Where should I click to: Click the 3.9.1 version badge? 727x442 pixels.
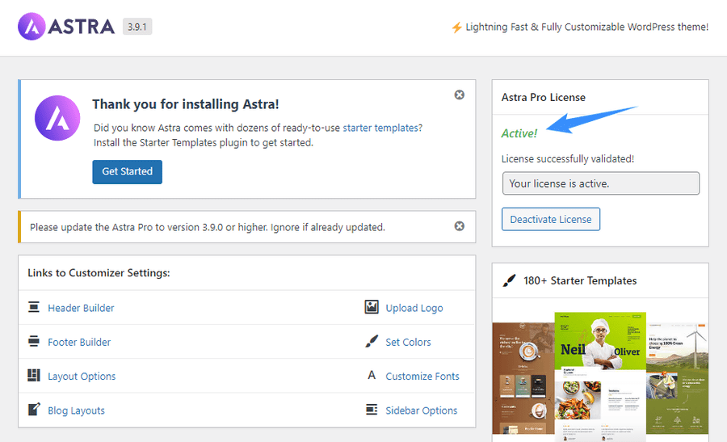point(137,27)
